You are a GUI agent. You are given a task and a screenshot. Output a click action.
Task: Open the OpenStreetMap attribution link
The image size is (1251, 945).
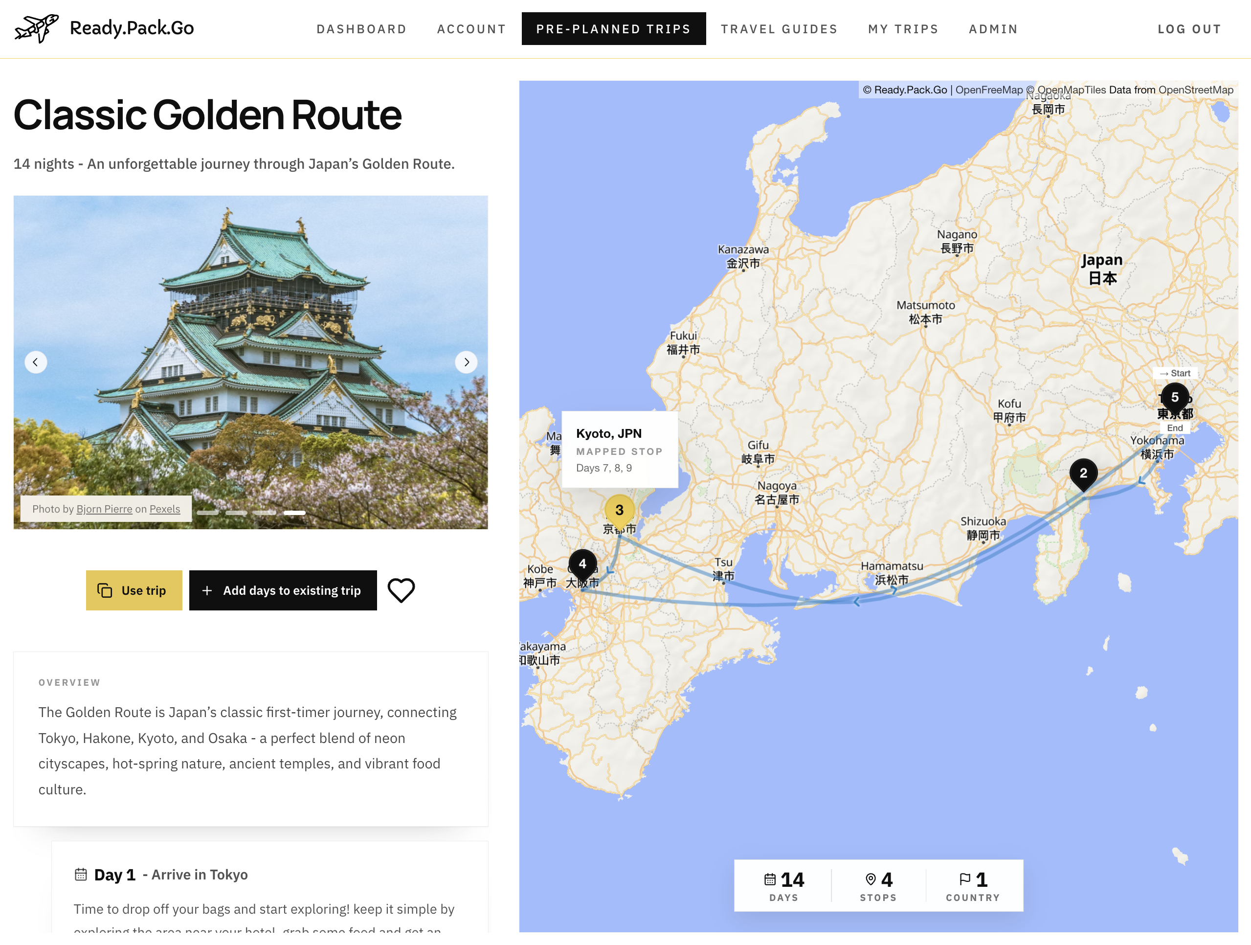click(1196, 90)
